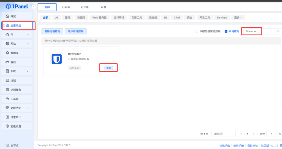Select the 云存储 category filter
Image resolution: width=282 pixels, height=149 pixels.
pos(153,18)
